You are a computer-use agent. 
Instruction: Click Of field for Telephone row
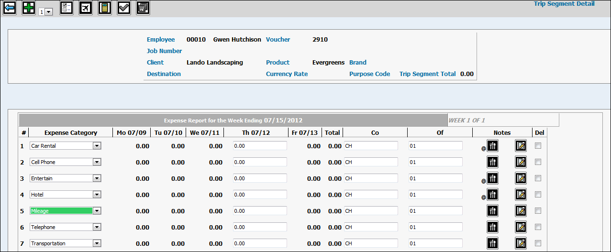[x=435, y=227]
